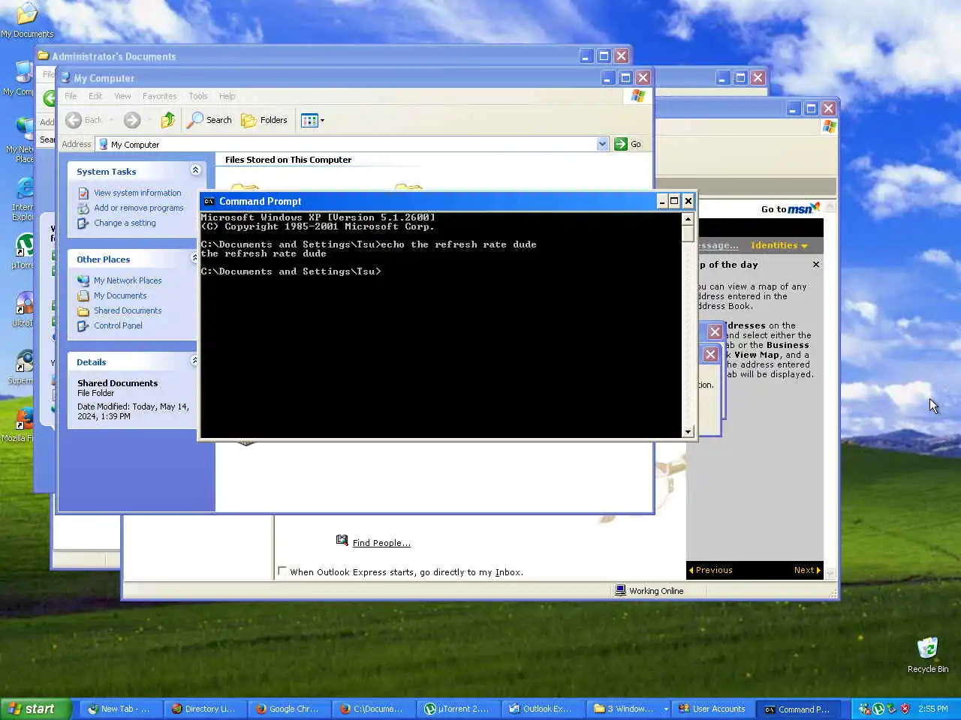This screenshot has height=720, width=961.
Task: Click Change a setting link
Action: tap(125, 223)
